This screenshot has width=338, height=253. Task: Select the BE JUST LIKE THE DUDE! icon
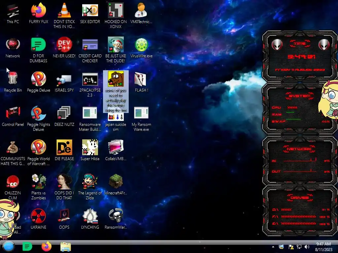point(116,44)
